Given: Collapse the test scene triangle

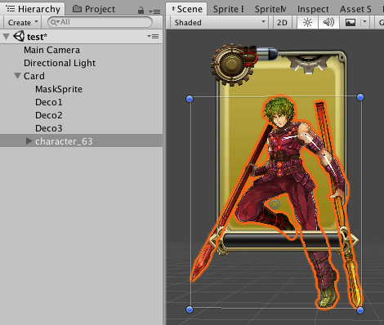Looking at the screenshot, I should 6,37.
